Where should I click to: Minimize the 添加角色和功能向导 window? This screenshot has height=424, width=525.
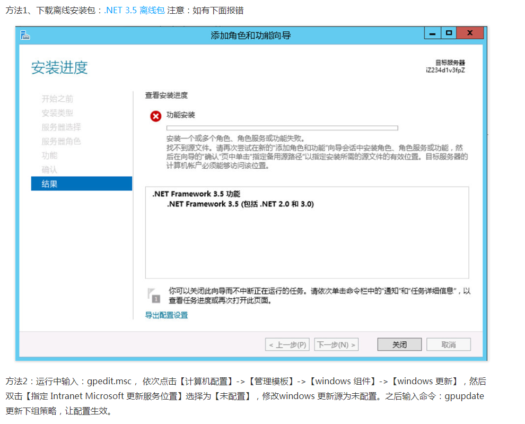[x=432, y=33]
